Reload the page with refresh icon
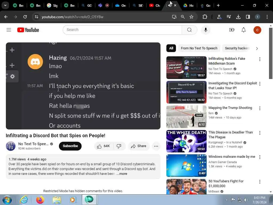The width and height of the screenshot is (273, 205). [x=25, y=17]
